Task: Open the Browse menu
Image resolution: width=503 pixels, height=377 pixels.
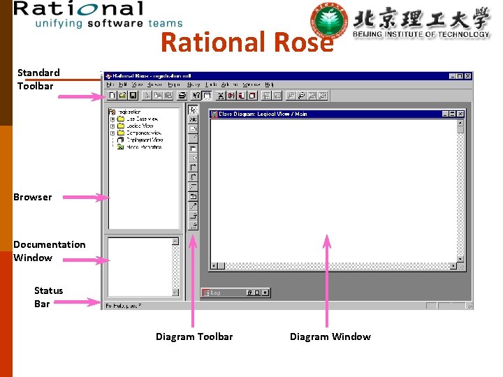Action: click(154, 84)
